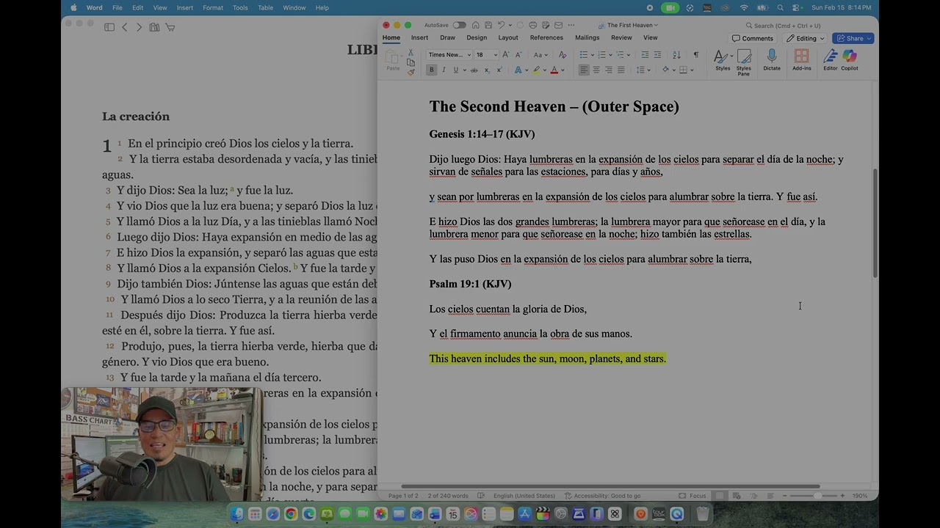Apply yellow text highlight color
The width and height of the screenshot is (940, 528).
coord(536,70)
